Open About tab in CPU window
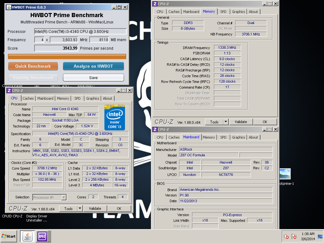The height and width of the screenshot is (243, 324). (108, 98)
